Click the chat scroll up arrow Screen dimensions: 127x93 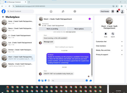coord(92,33)
